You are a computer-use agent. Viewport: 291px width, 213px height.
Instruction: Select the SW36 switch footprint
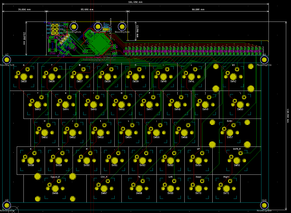pyautogui.click(x=52, y=76)
